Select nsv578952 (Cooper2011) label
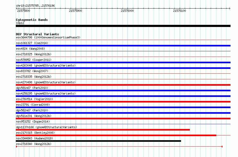 pyautogui.click(x=34, y=60)
